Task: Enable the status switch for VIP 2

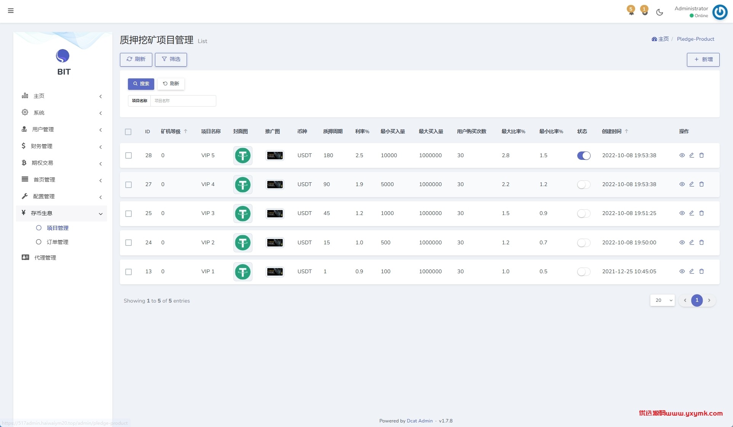Action: click(584, 243)
